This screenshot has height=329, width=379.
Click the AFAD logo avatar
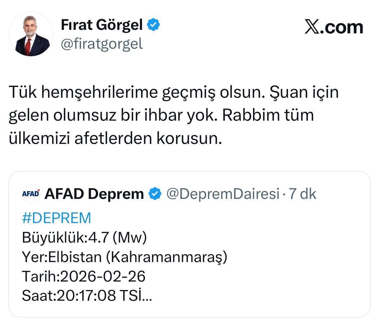tap(31, 193)
